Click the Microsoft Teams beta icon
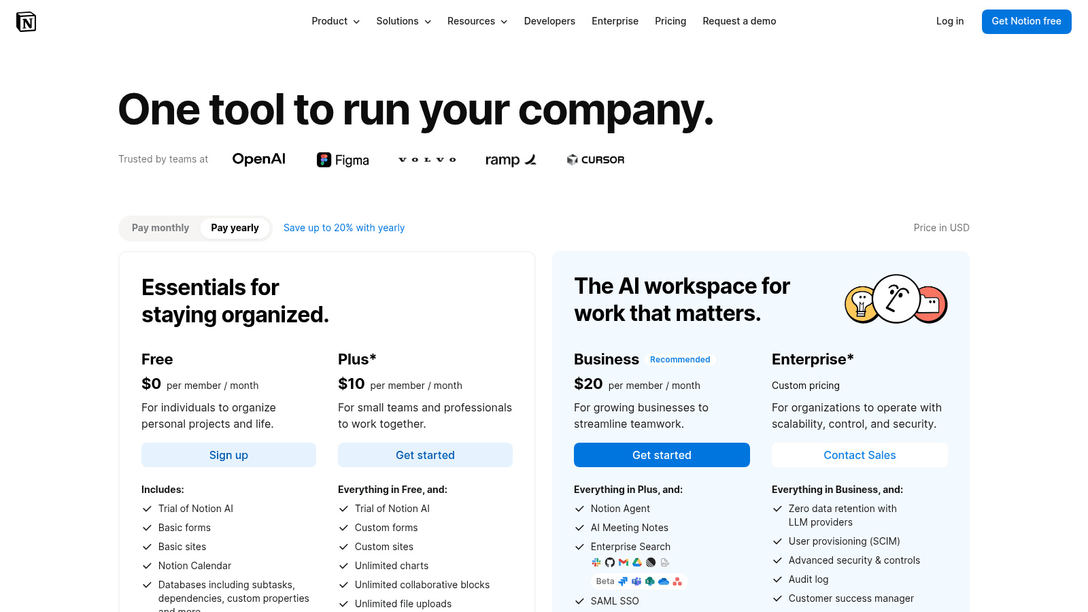 tap(636, 581)
